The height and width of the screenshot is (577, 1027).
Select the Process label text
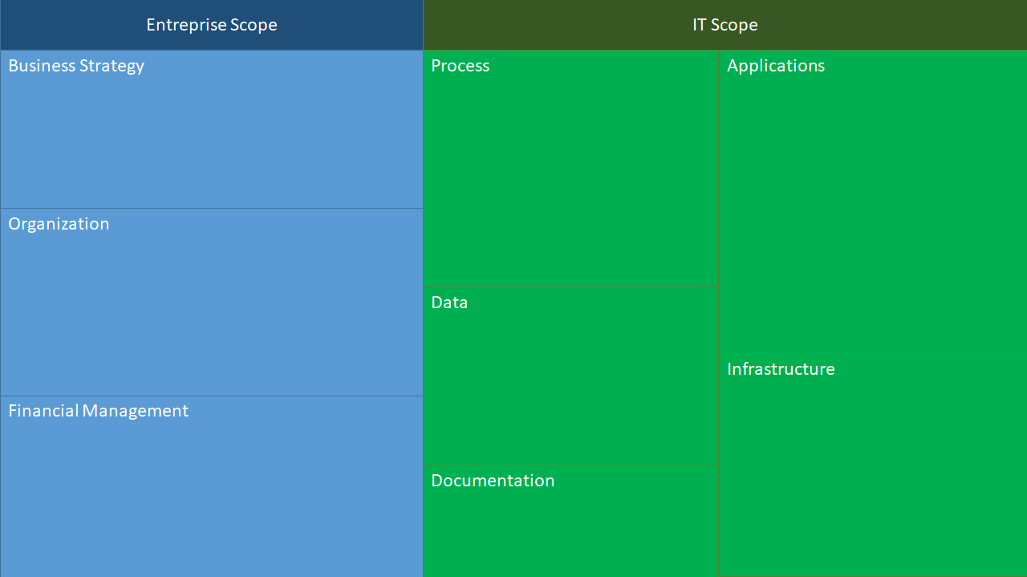[460, 66]
